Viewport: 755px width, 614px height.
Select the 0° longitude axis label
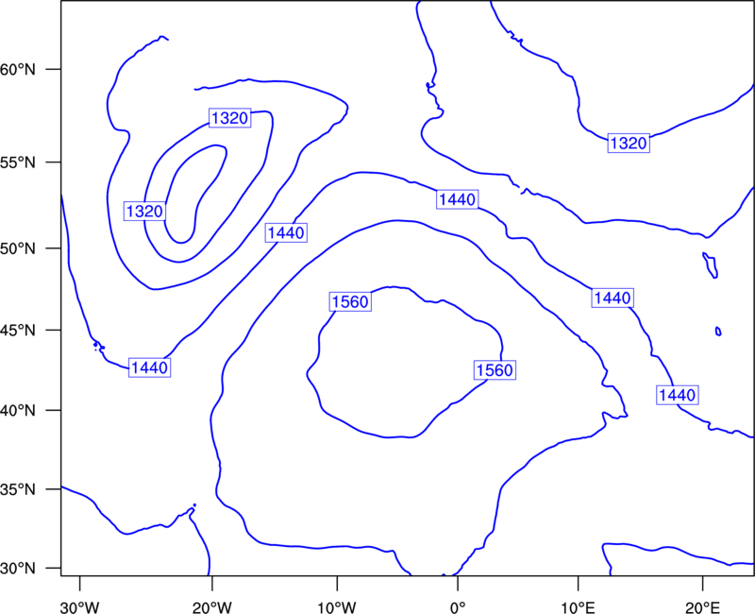(x=458, y=607)
